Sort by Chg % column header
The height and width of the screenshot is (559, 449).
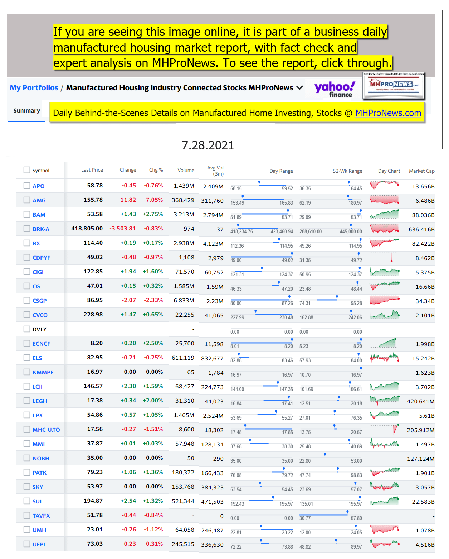(x=156, y=170)
